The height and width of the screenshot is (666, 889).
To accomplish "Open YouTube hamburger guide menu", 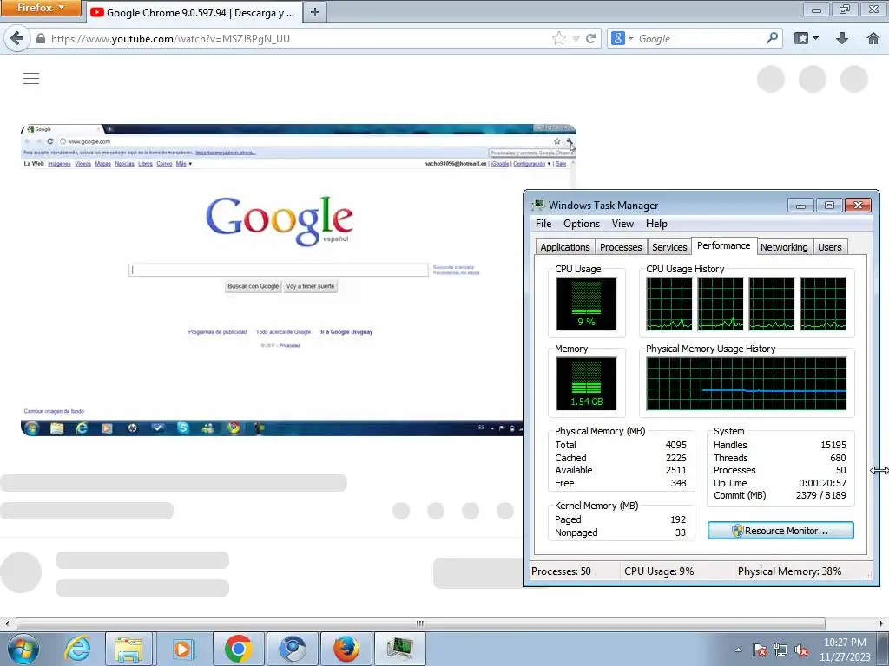I will coord(31,78).
